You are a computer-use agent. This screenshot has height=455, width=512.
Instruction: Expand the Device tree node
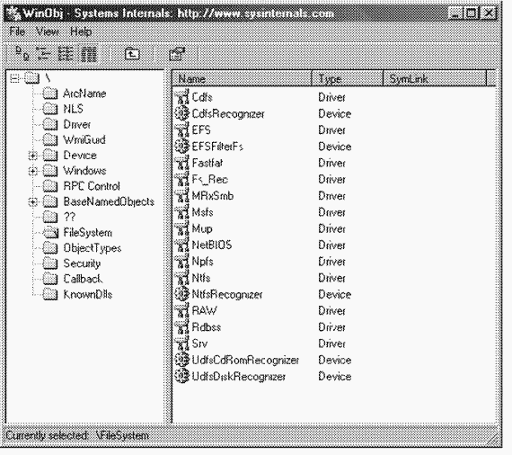click(x=32, y=156)
